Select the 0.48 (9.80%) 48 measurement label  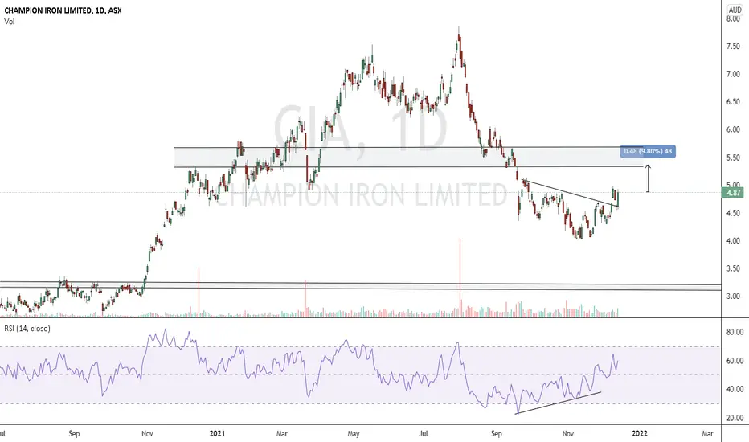click(x=648, y=151)
